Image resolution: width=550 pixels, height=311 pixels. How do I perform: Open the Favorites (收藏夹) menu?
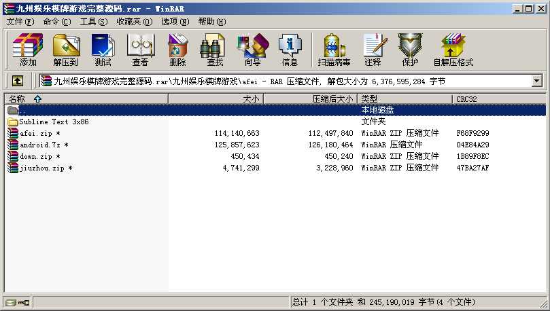135,22
